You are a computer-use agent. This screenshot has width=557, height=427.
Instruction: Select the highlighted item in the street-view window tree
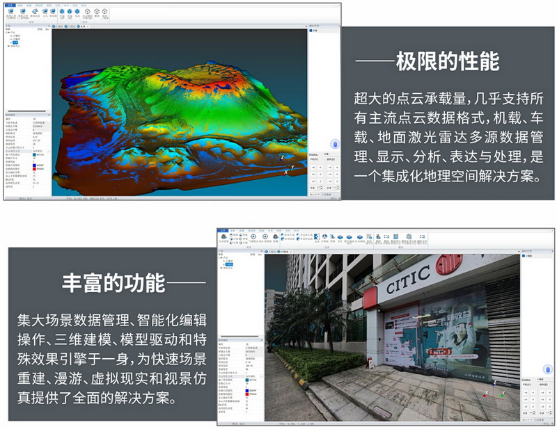click(x=230, y=265)
